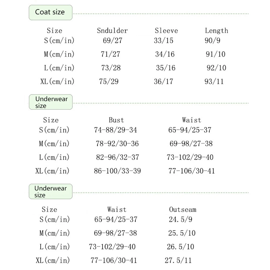Click the shoulder value 73/28
This screenshot has height=270, width=270.
(x=111, y=68)
